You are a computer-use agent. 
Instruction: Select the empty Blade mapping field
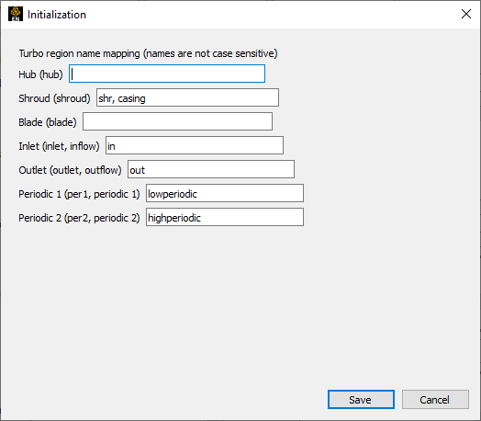(x=177, y=121)
